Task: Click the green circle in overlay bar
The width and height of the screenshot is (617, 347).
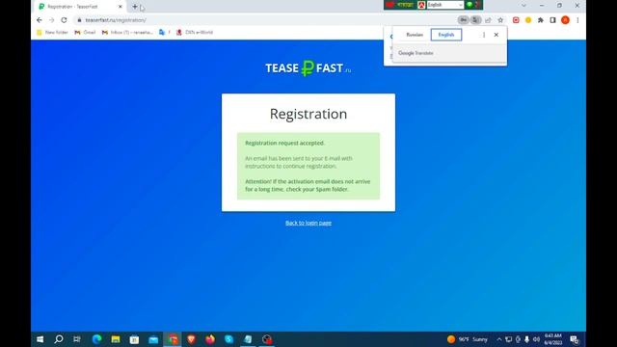Action: (x=469, y=5)
